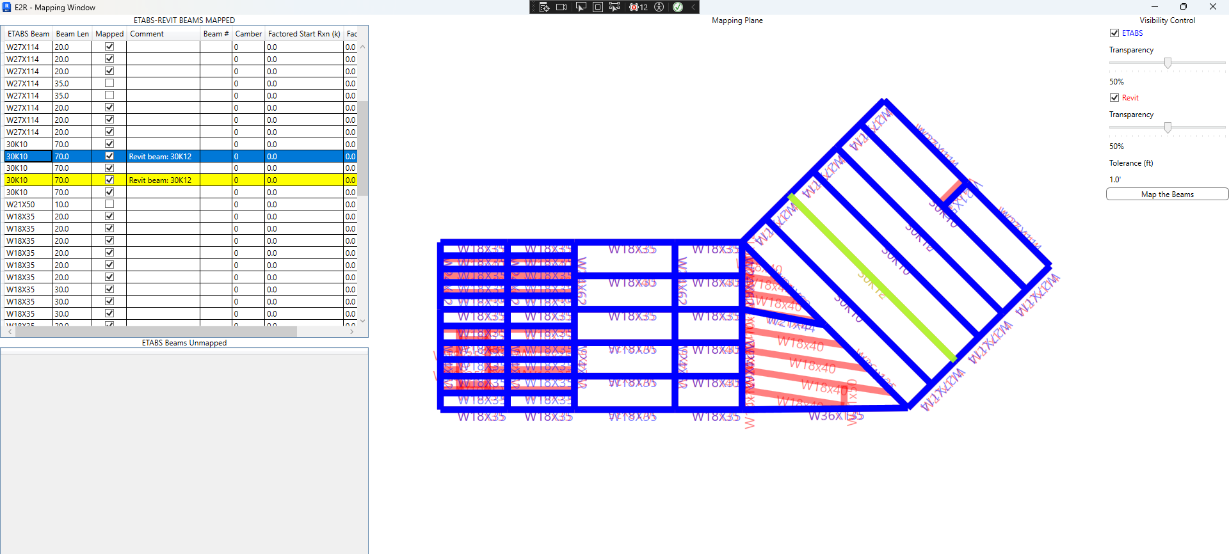Open the Live Visual Tree debug tool
The height and width of the screenshot is (554, 1229).
(x=544, y=7)
